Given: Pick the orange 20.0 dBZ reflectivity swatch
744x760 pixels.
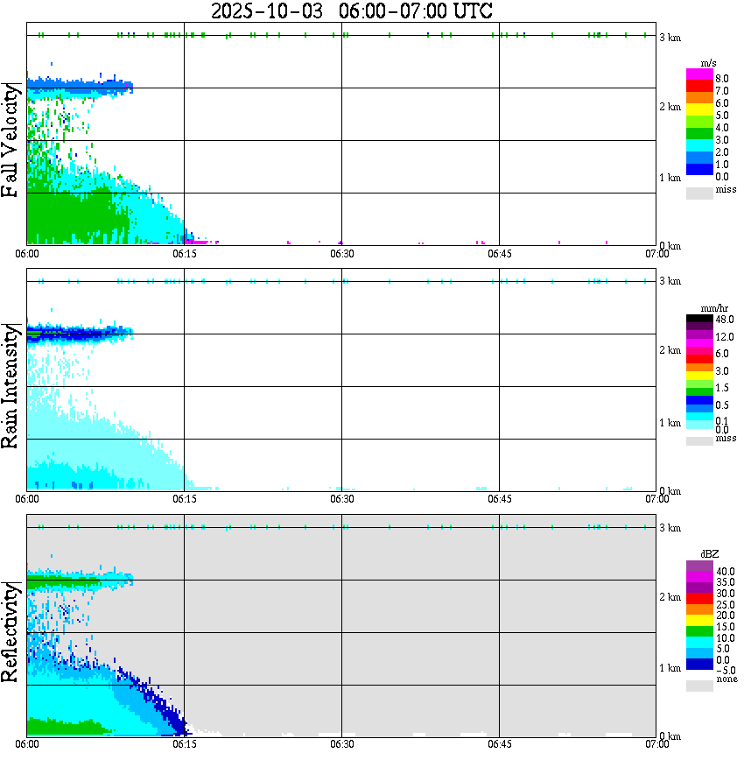Looking at the screenshot, I should coord(699,609).
